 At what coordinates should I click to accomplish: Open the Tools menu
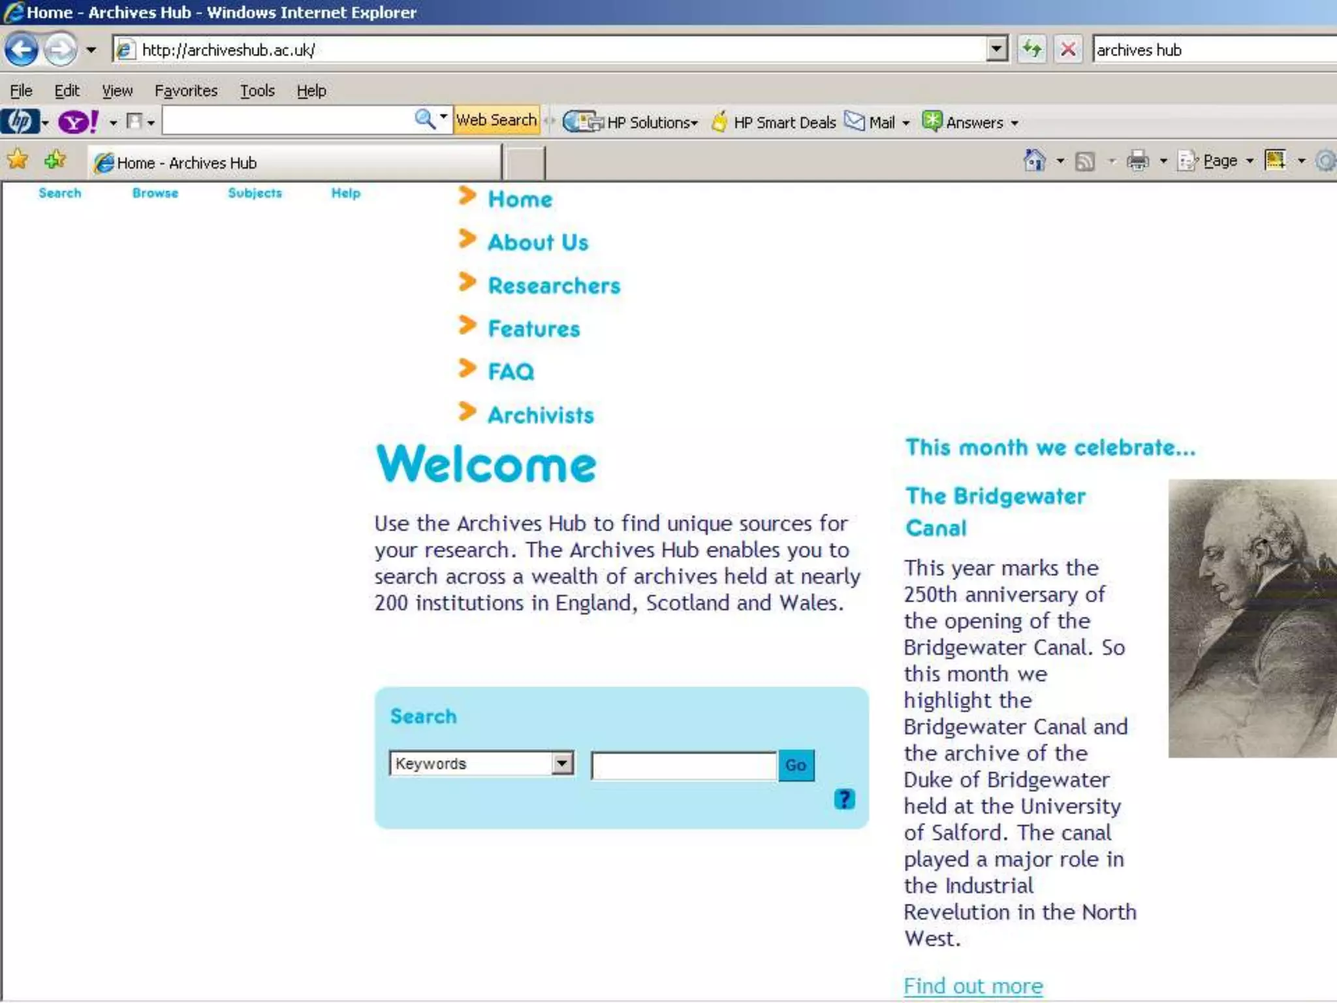point(257,91)
